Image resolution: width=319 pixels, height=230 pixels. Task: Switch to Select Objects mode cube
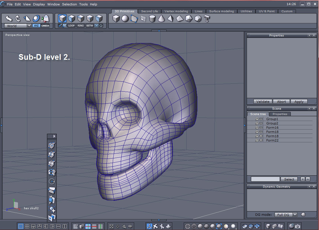coord(62,18)
